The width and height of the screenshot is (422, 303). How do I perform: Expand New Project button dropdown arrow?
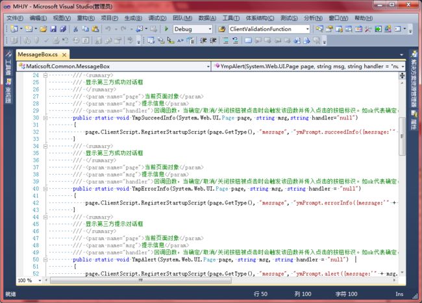(21, 29)
